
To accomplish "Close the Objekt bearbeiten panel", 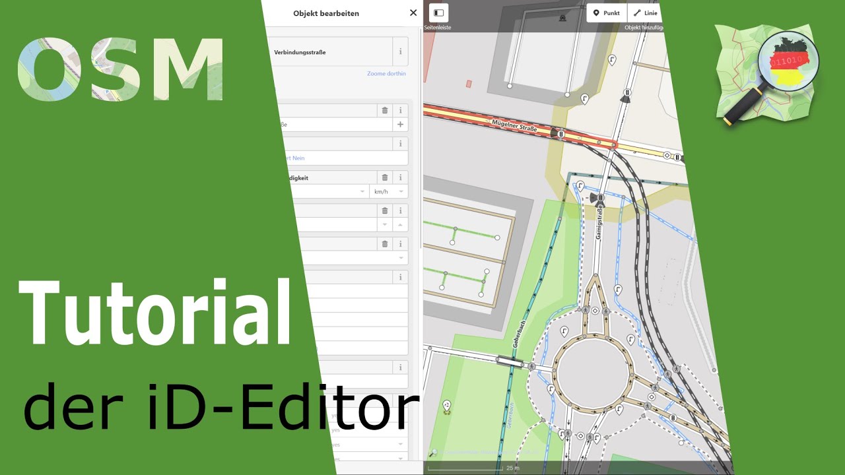I will point(413,13).
